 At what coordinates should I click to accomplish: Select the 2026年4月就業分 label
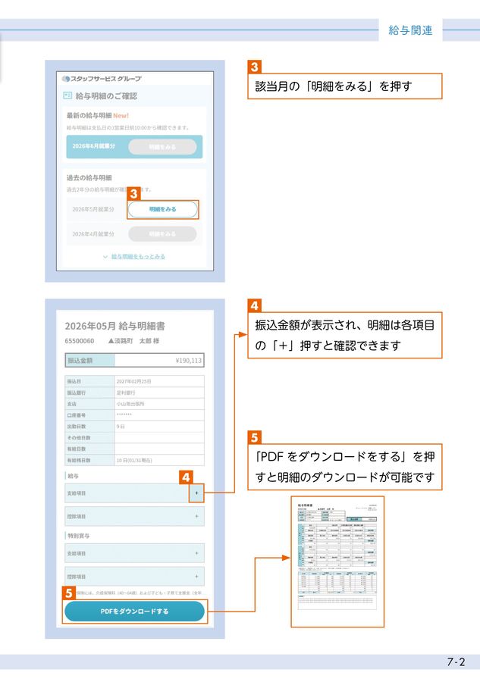point(93,234)
